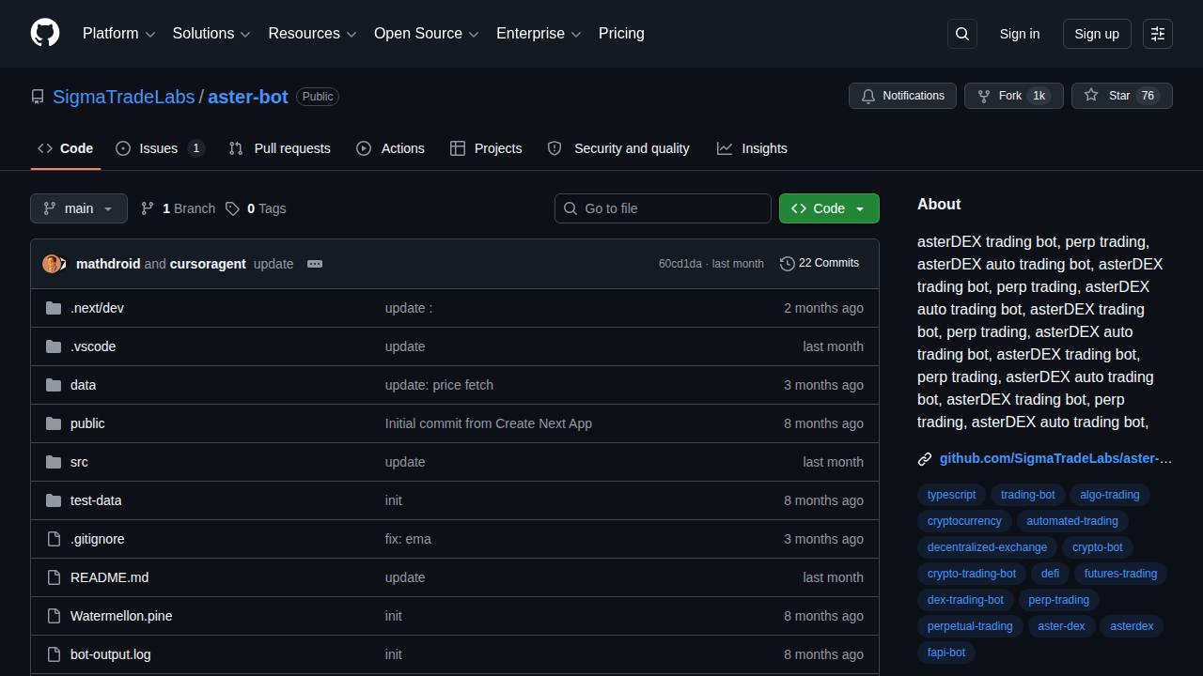Click the README.md file icon
The width and height of the screenshot is (1203, 676).
pyautogui.click(x=54, y=577)
